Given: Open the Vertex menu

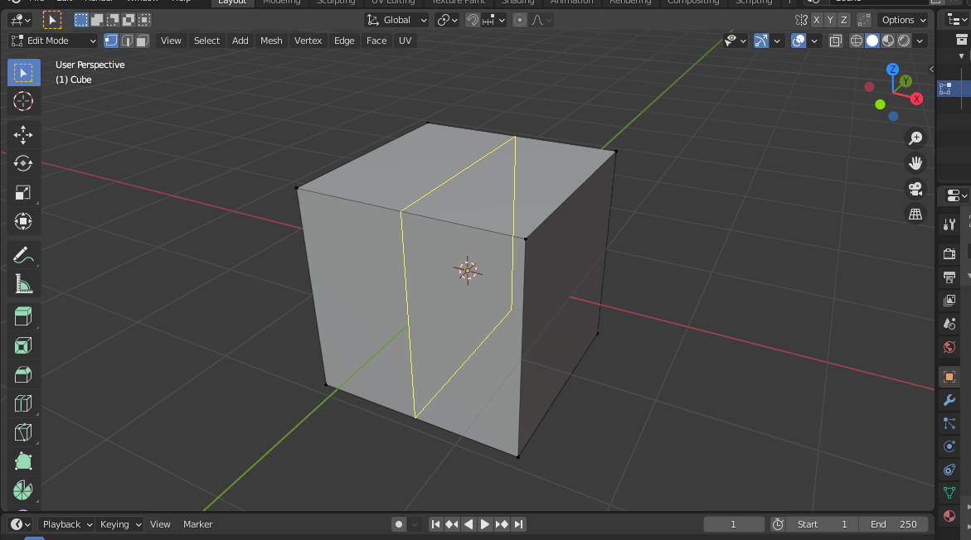Looking at the screenshot, I should (308, 41).
